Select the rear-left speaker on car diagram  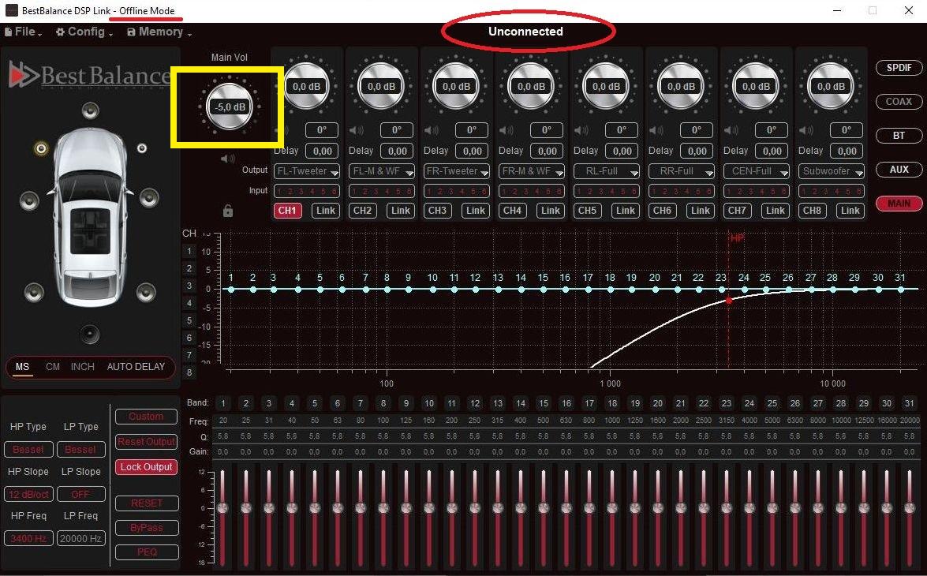pyautogui.click(x=33, y=293)
